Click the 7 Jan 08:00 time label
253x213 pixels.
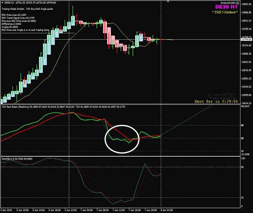pos(103,210)
